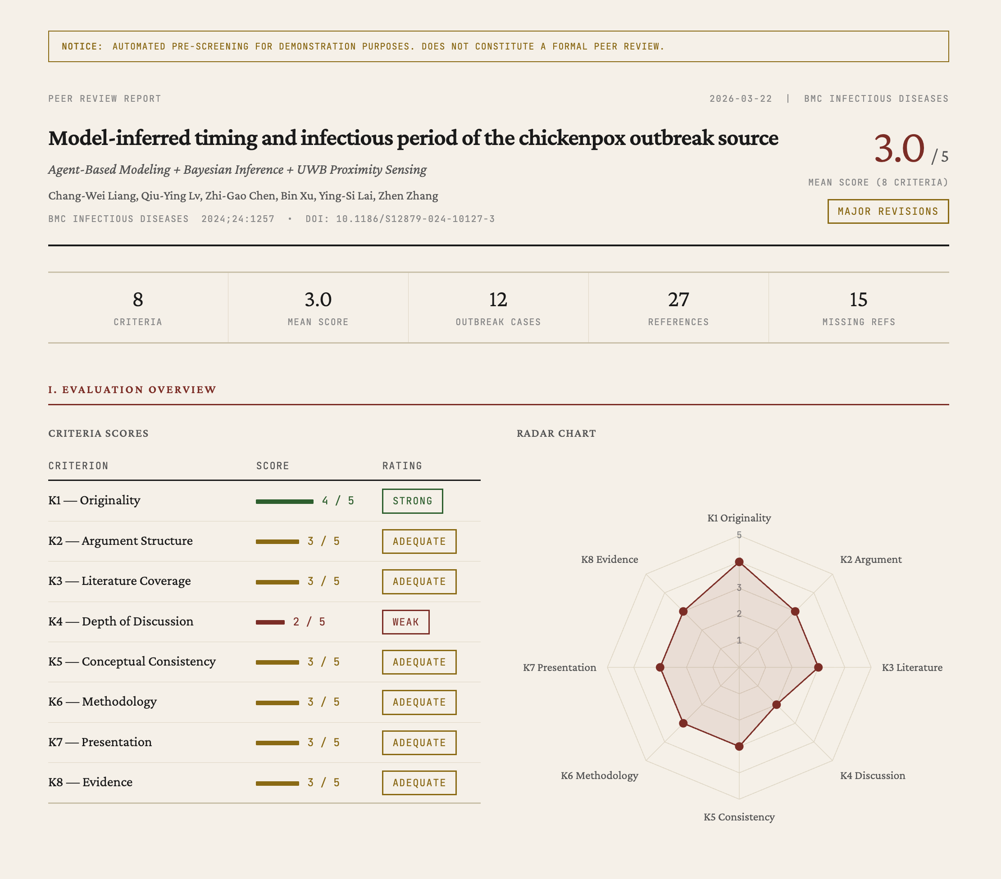This screenshot has height=879, width=1001.
Task: Click the K5 Consistency radar data point
Action: pos(739,746)
